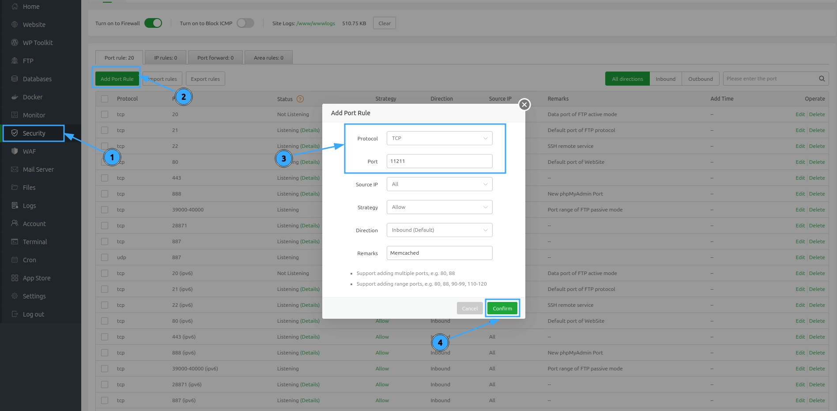Switch to Port rule: 20 tab
Image resolution: width=837 pixels, height=411 pixels.
[119, 58]
